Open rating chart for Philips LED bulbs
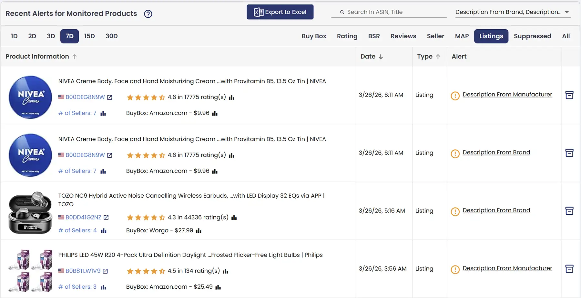This screenshot has height=298, width=581. [x=225, y=271]
